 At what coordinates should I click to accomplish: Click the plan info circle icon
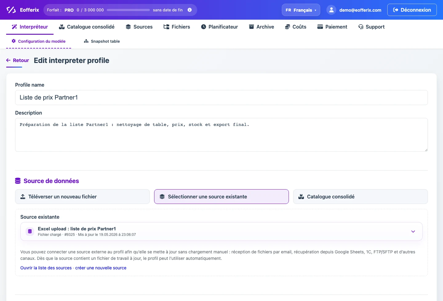click(x=190, y=10)
